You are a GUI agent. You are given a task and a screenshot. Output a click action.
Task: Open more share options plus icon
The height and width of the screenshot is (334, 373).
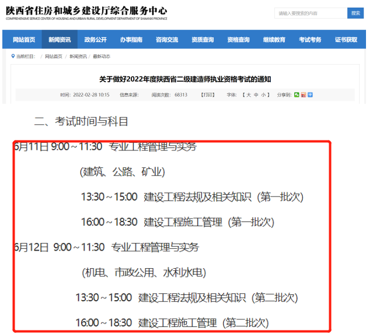(311, 94)
